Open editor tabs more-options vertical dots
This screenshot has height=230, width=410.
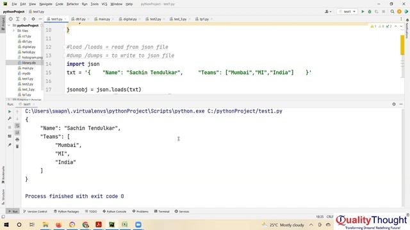(x=401, y=19)
